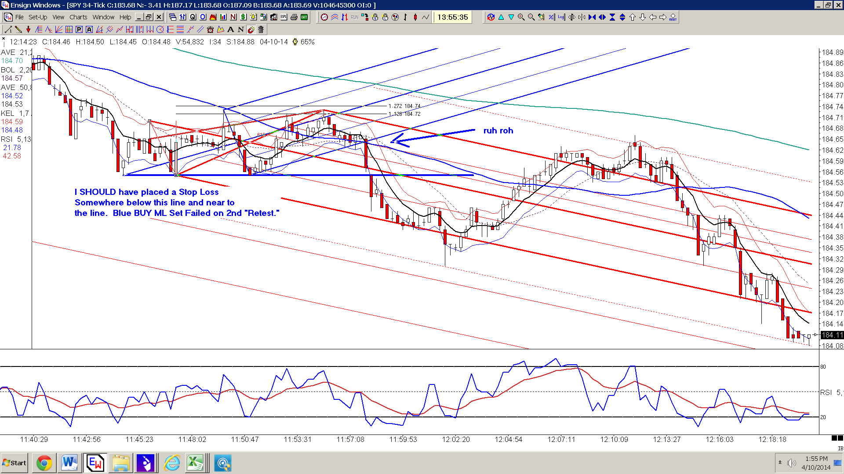Shift chart right with the right arrow icon
The width and height of the screenshot is (844, 474).
663,17
